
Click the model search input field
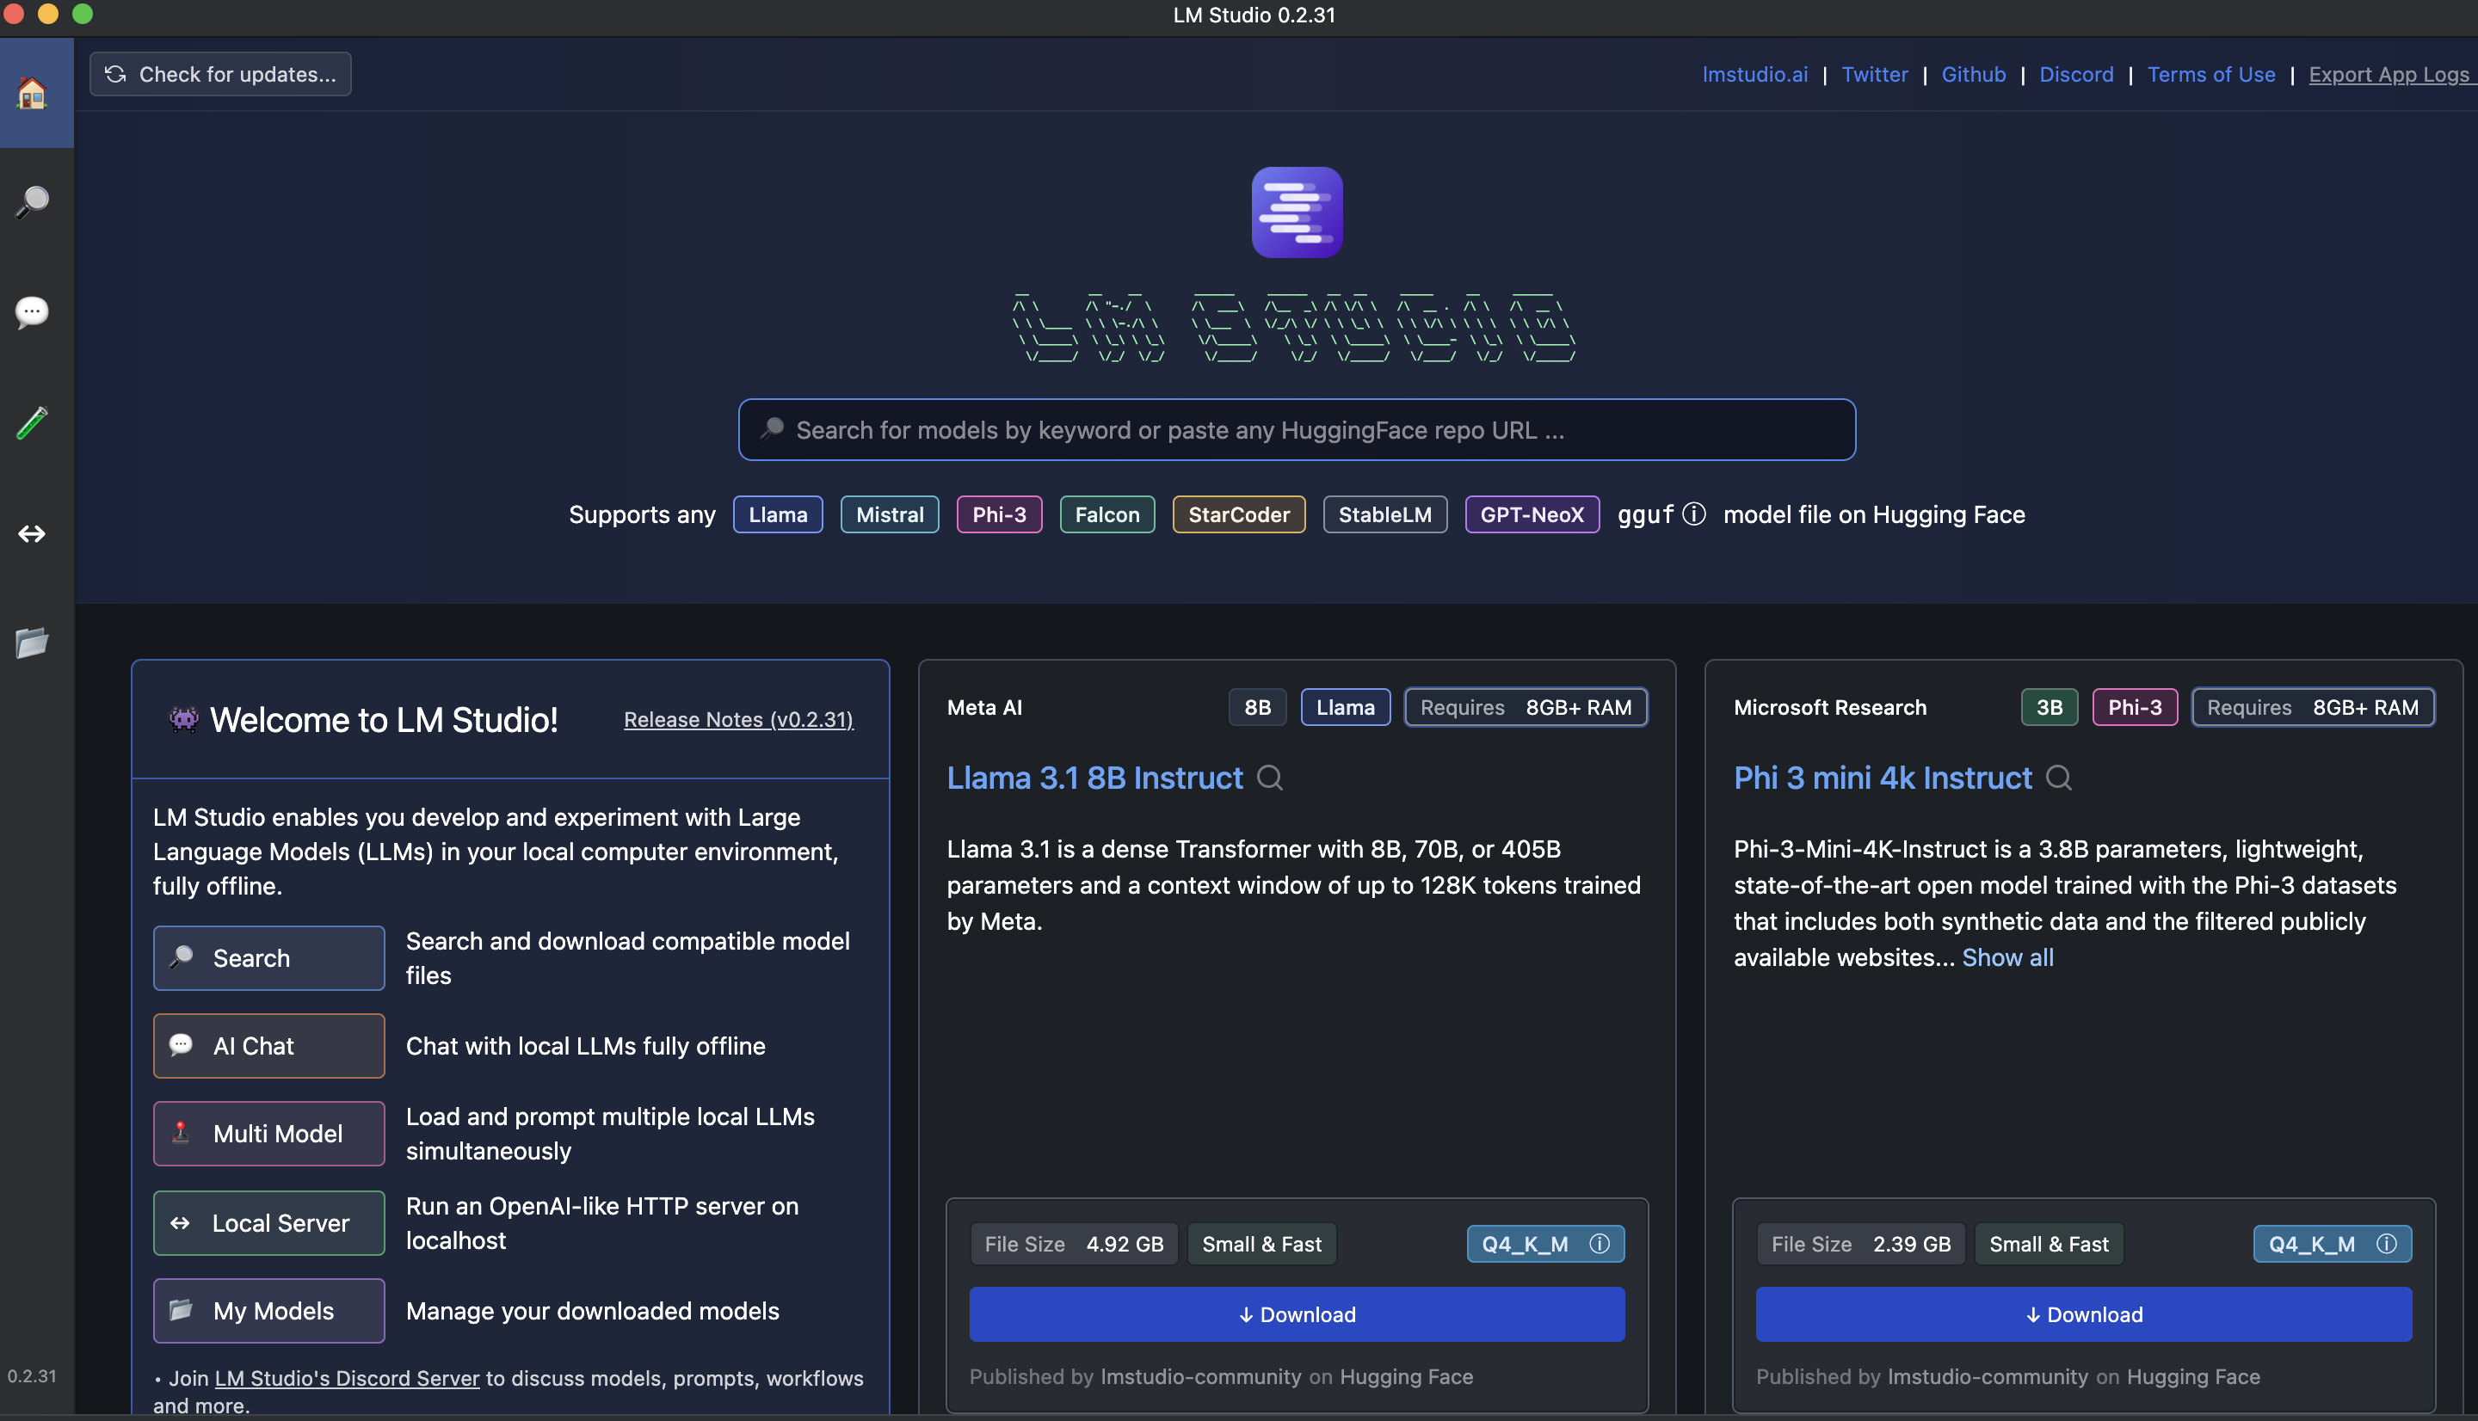(1296, 430)
